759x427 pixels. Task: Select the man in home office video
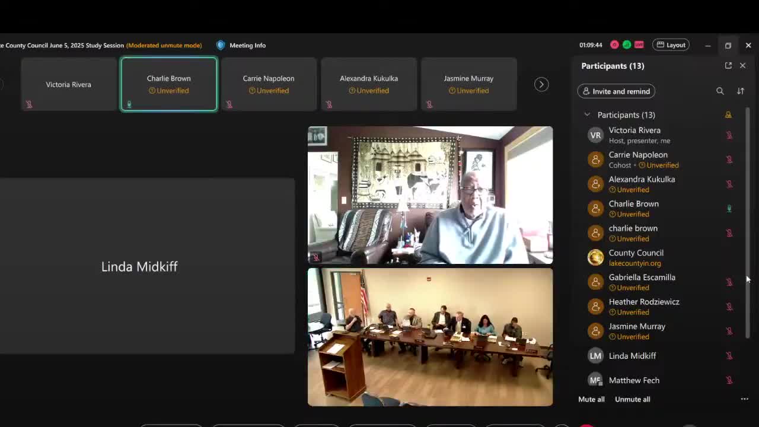point(430,195)
